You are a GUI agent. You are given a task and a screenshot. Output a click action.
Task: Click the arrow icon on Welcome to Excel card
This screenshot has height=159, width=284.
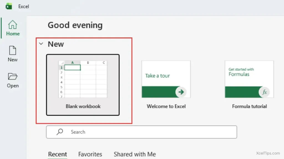[x=181, y=92]
